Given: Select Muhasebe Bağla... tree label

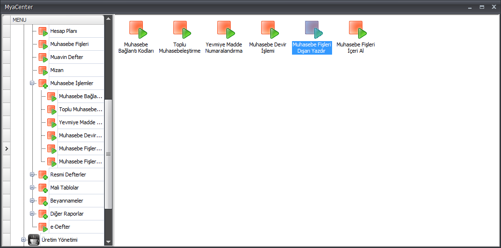Looking at the screenshot, I should click(81, 96).
